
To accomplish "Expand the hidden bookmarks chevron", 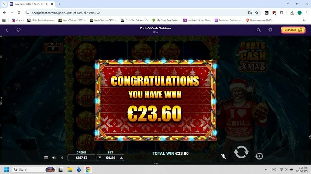I will (x=304, y=20).
